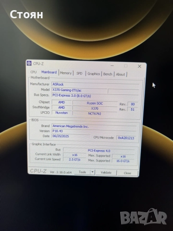Click the CPU-Z app icon in title bar
The width and height of the screenshot is (173, 231).
coord(29,64)
